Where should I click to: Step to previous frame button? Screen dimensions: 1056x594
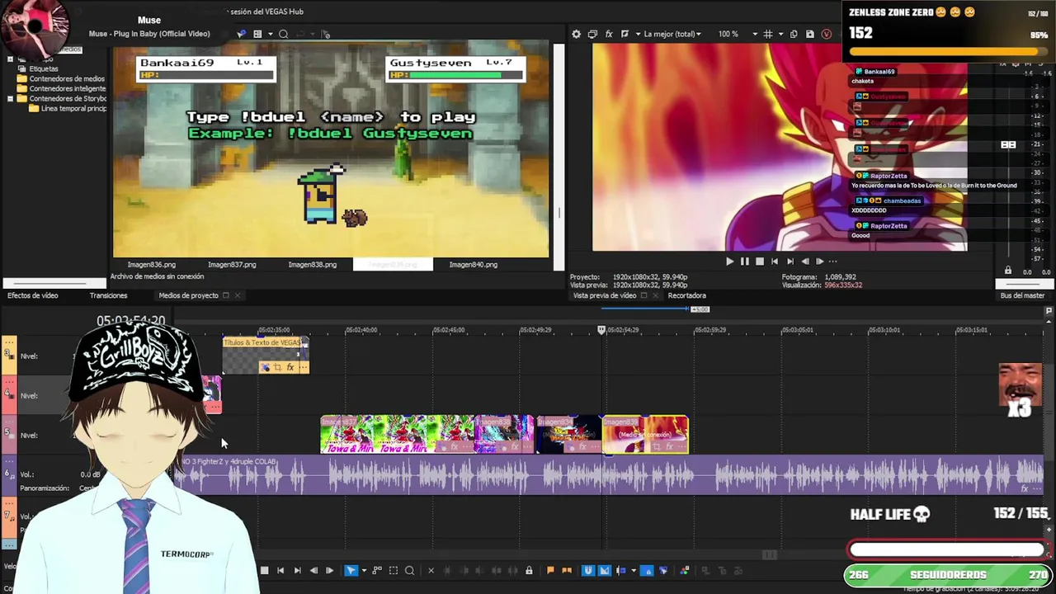coord(313,570)
